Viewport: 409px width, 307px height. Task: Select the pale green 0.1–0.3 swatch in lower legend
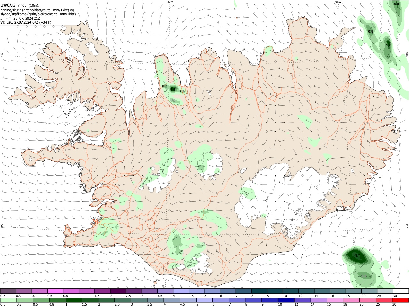tap(8, 300)
